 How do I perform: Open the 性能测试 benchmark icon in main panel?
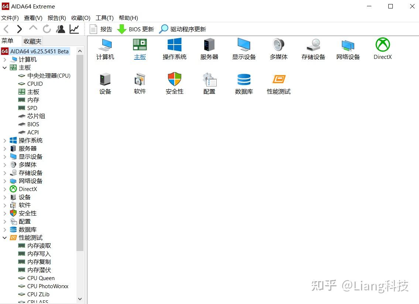coord(279,84)
